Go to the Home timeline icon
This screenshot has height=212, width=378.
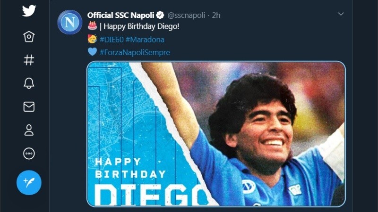pyautogui.click(x=29, y=37)
